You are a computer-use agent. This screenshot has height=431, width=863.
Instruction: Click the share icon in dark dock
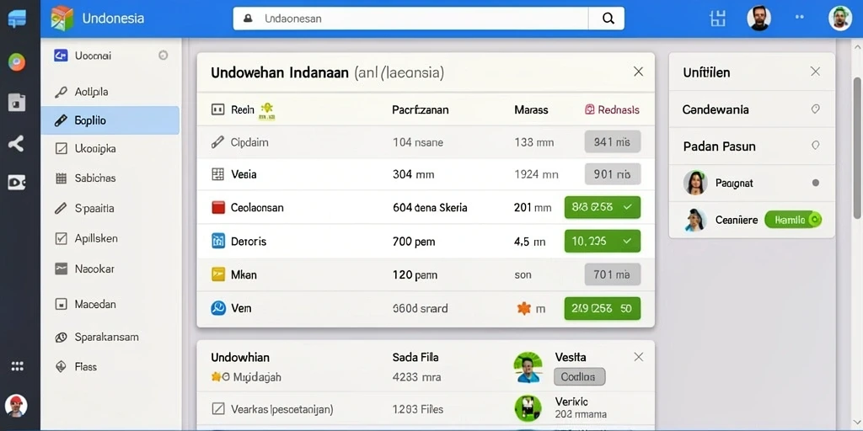click(x=16, y=143)
